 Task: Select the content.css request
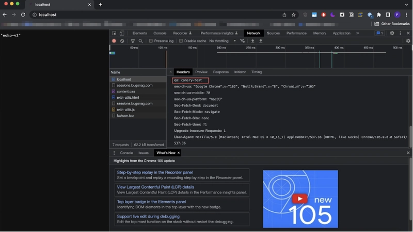(138, 91)
